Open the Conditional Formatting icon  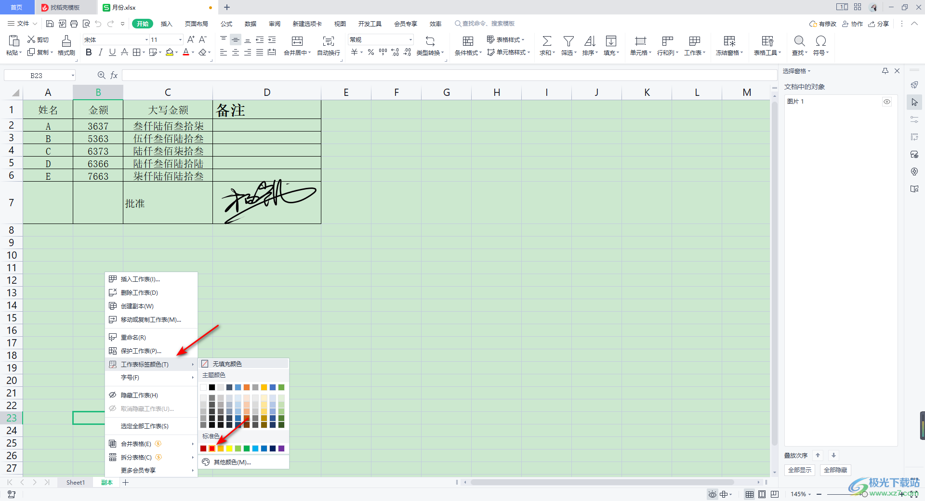pos(467,41)
